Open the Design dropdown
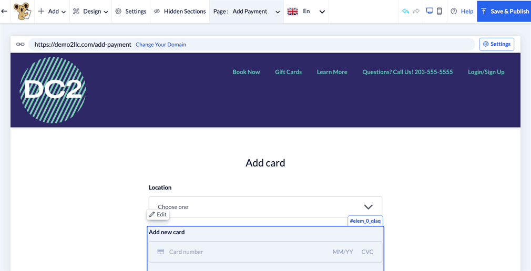Image resolution: width=531 pixels, height=271 pixels. click(x=90, y=11)
